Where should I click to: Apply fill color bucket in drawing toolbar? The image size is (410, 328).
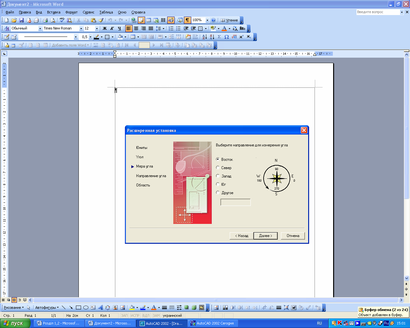pos(132,307)
